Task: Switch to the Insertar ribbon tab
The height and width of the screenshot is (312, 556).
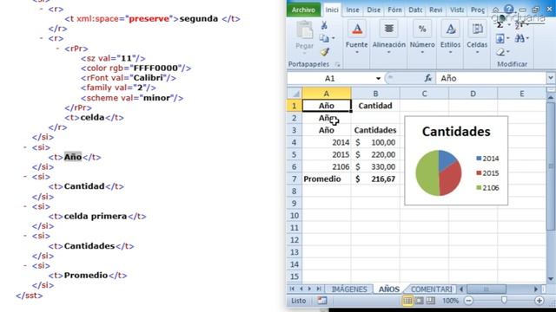Action: [353, 10]
